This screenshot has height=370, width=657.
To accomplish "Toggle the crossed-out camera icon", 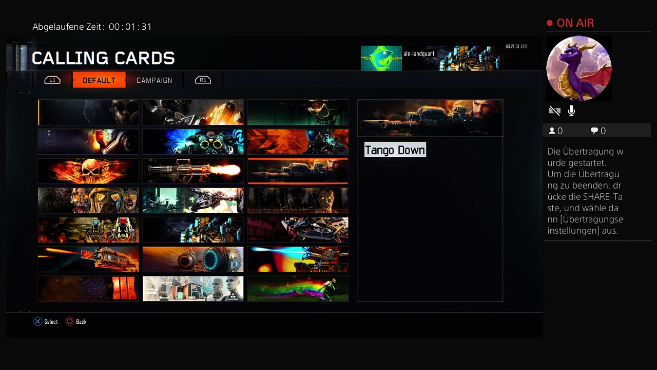I will tap(554, 111).
